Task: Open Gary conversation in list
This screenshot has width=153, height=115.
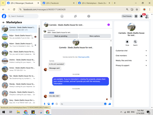Action: click(19, 102)
